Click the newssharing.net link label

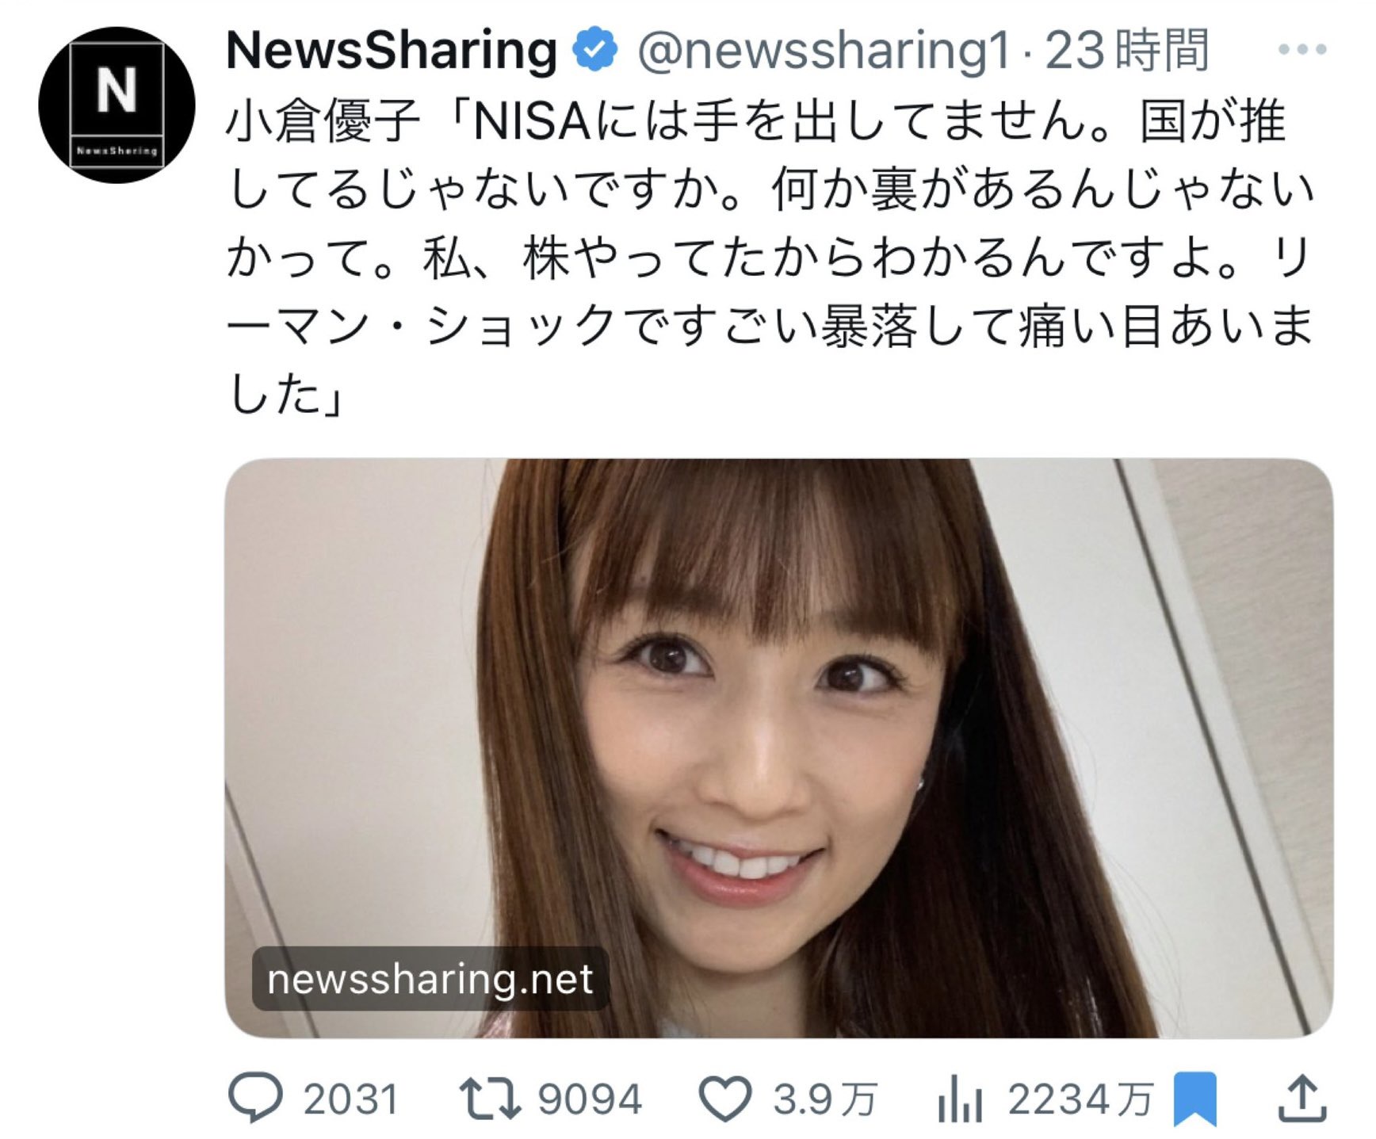click(x=430, y=979)
